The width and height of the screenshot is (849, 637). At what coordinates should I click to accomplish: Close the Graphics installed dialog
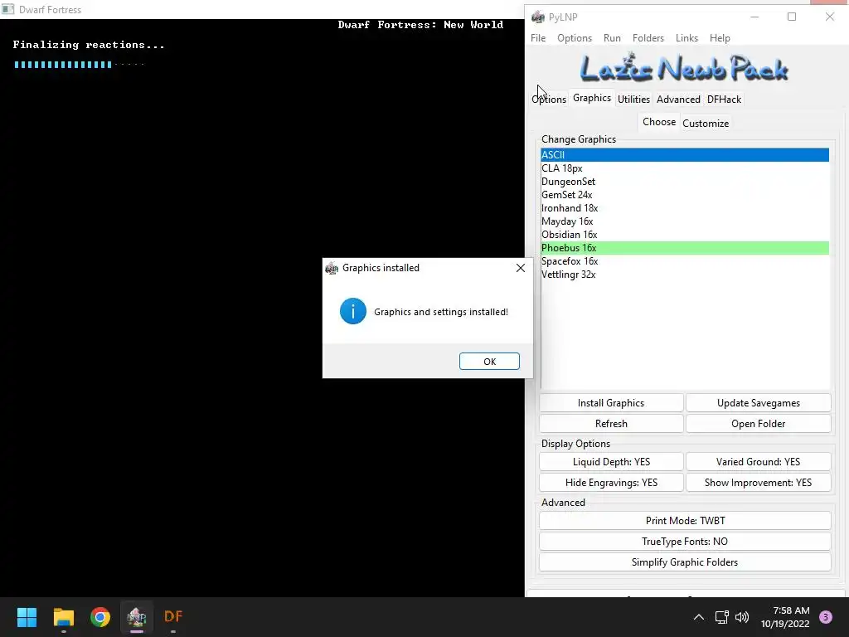521,268
